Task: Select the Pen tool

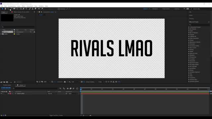Action: point(24,9)
